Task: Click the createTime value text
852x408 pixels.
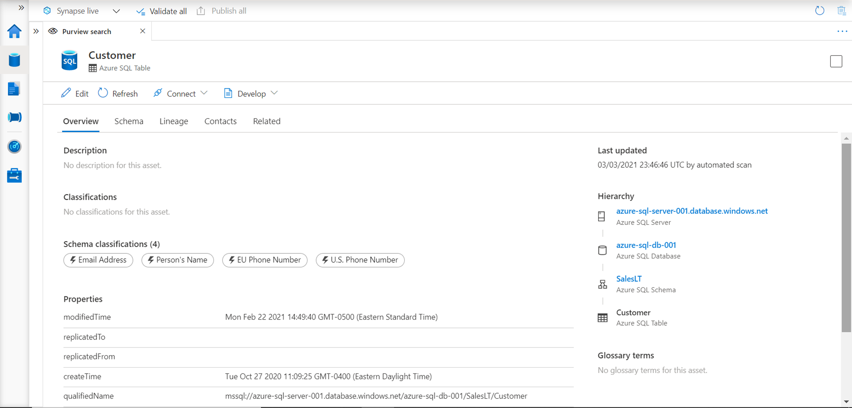Action: tap(328, 376)
